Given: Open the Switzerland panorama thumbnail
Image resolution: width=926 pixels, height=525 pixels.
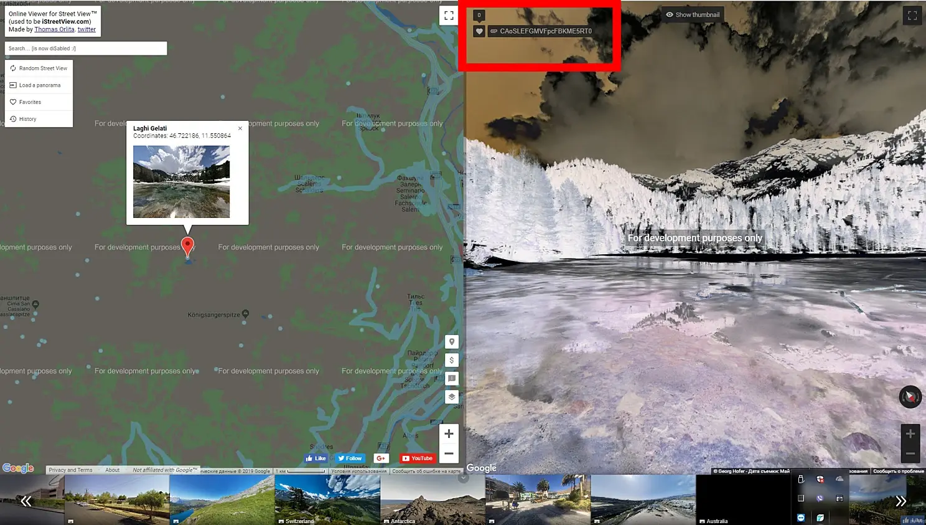Looking at the screenshot, I should [x=327, y=499].
